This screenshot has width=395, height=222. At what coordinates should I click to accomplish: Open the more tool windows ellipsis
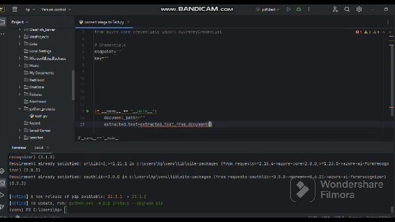(x=2, y=33)
